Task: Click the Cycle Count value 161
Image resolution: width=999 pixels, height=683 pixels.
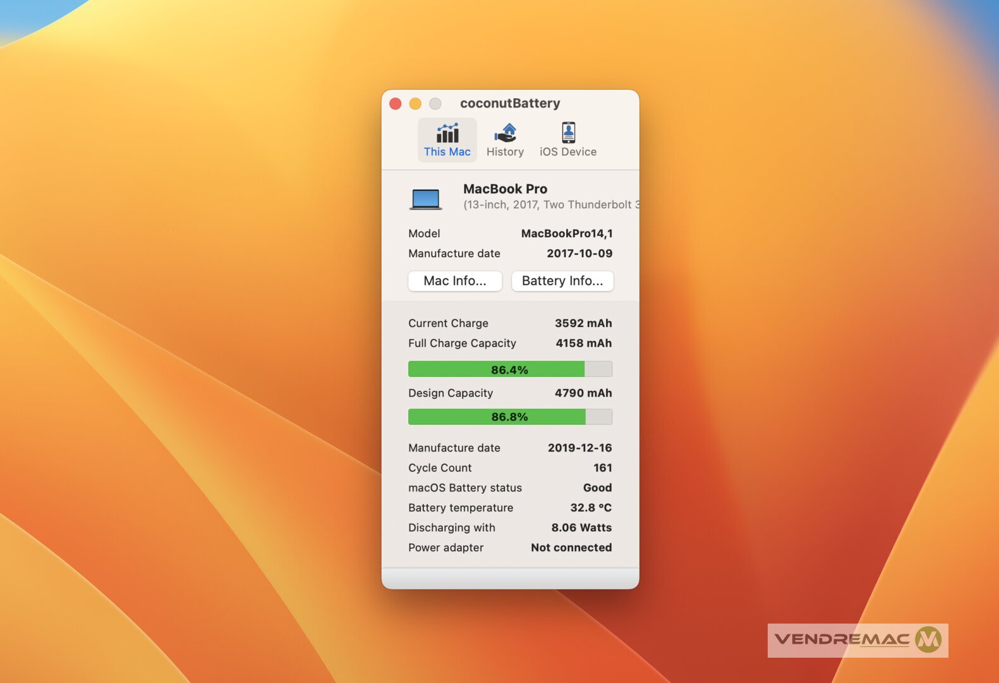Action: 602,468
